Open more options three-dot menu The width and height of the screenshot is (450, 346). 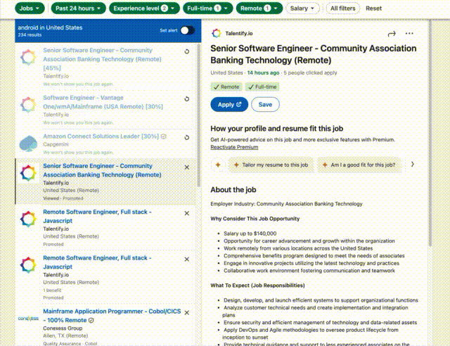(409, 33)
